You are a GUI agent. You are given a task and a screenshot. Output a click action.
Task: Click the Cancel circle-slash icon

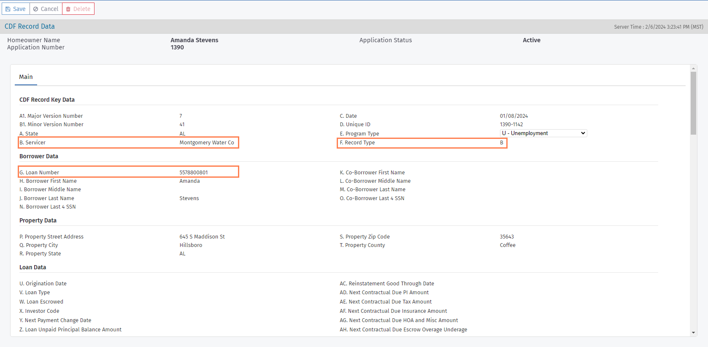tap(36, 9)
